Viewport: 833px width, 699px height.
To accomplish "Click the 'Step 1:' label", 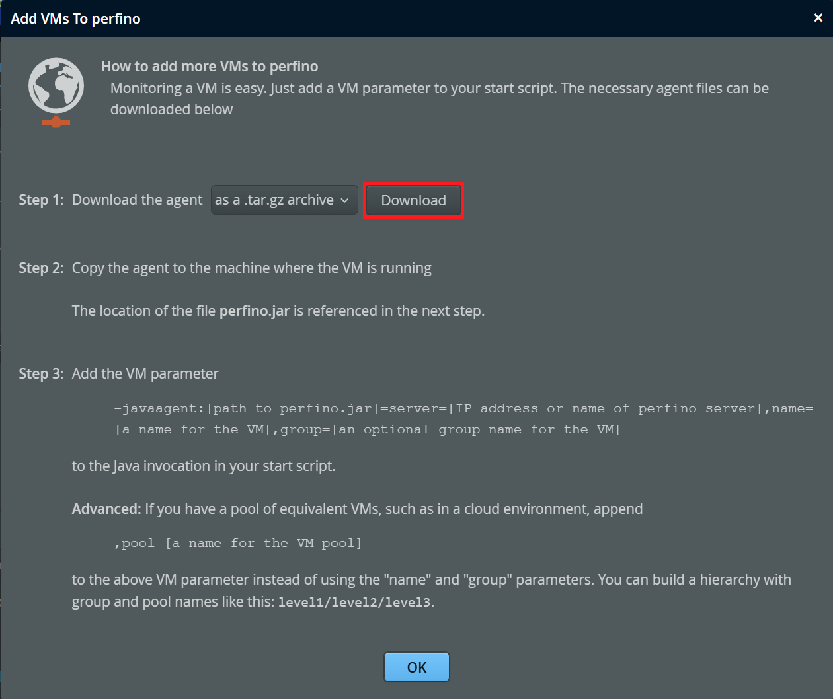I will coord(41,200).
